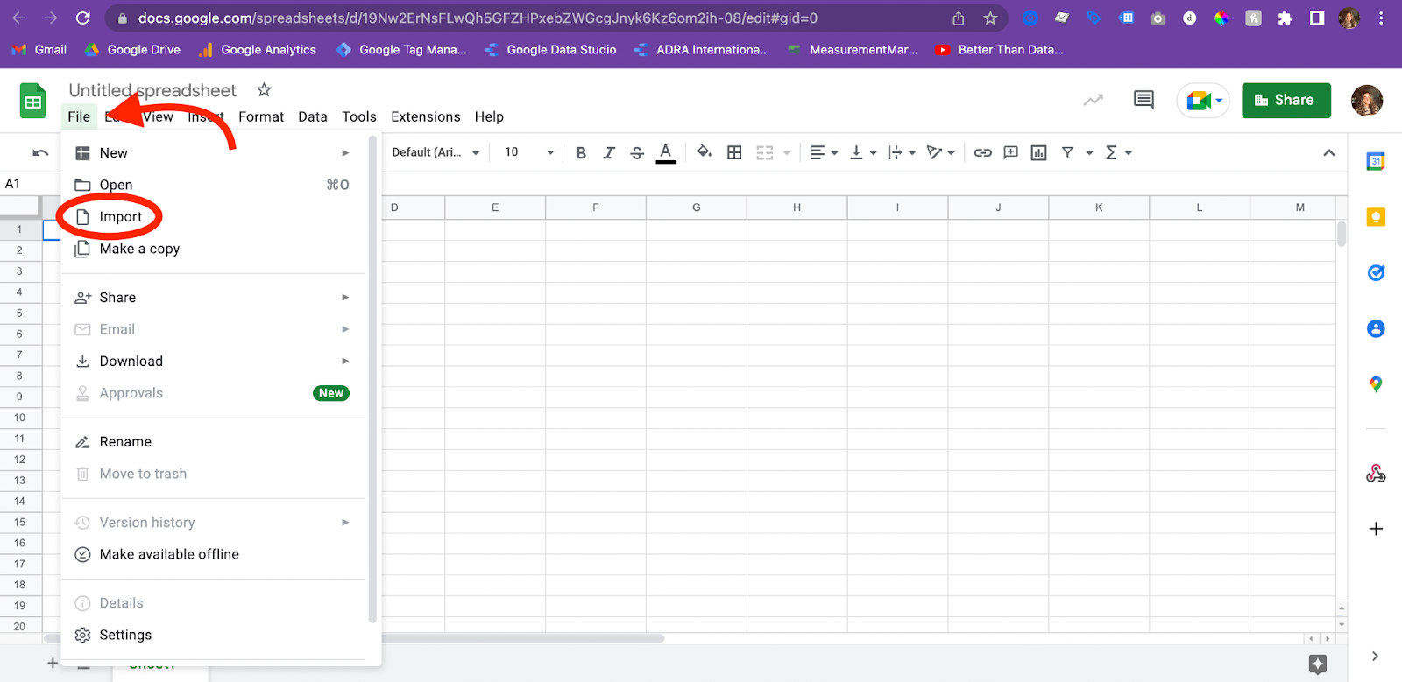
Task: Select Make a copy
Action: click(213, 249)
